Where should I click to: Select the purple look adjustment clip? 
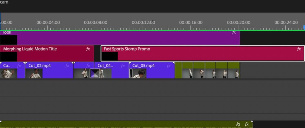[119, 38]
